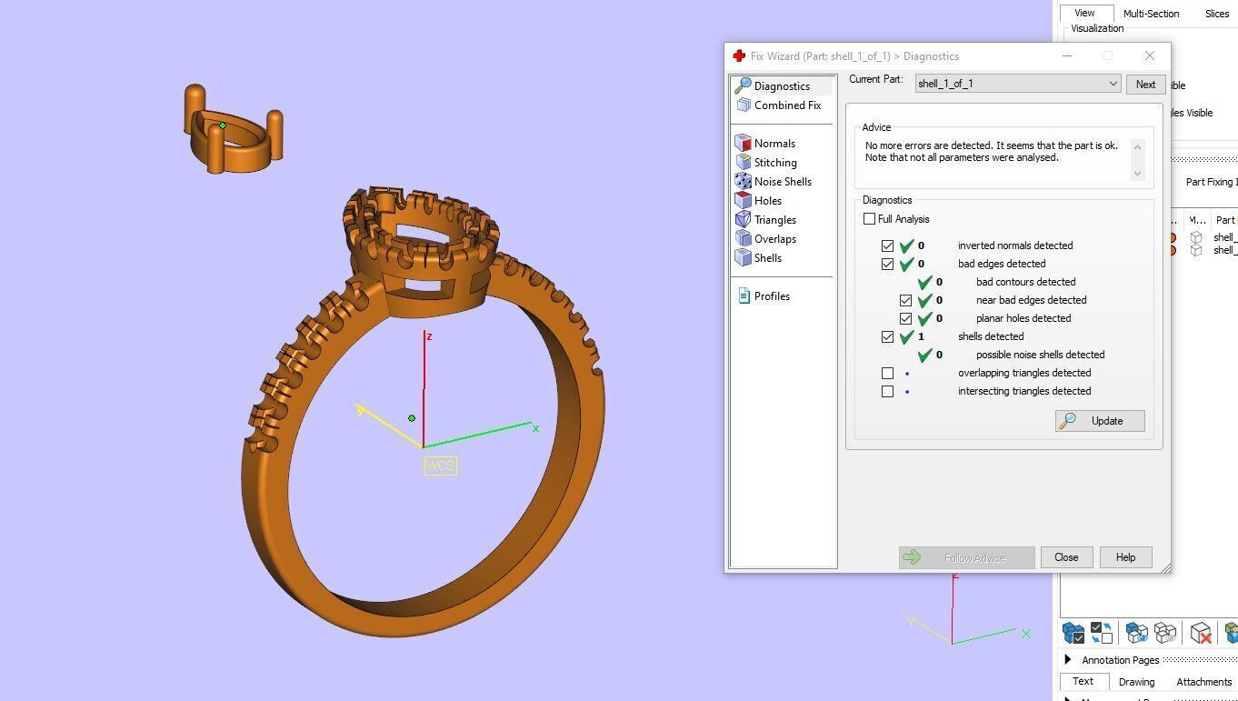Click the Part Fixing Info panel header
This screenshot has height=701, width=1238.
pyautogui.click(x=1212, y=182)
